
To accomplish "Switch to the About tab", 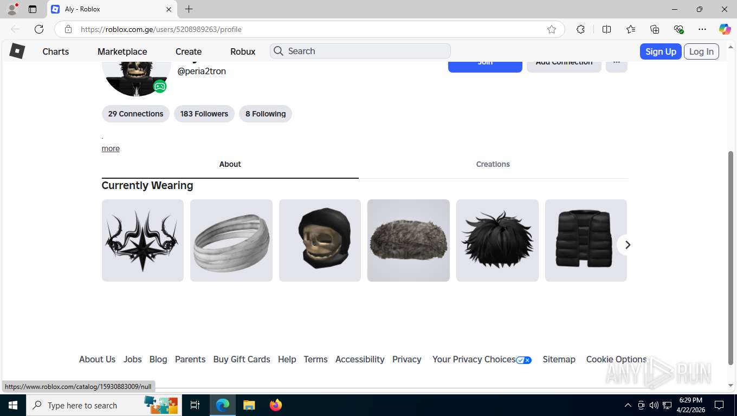I will [230, 164].
